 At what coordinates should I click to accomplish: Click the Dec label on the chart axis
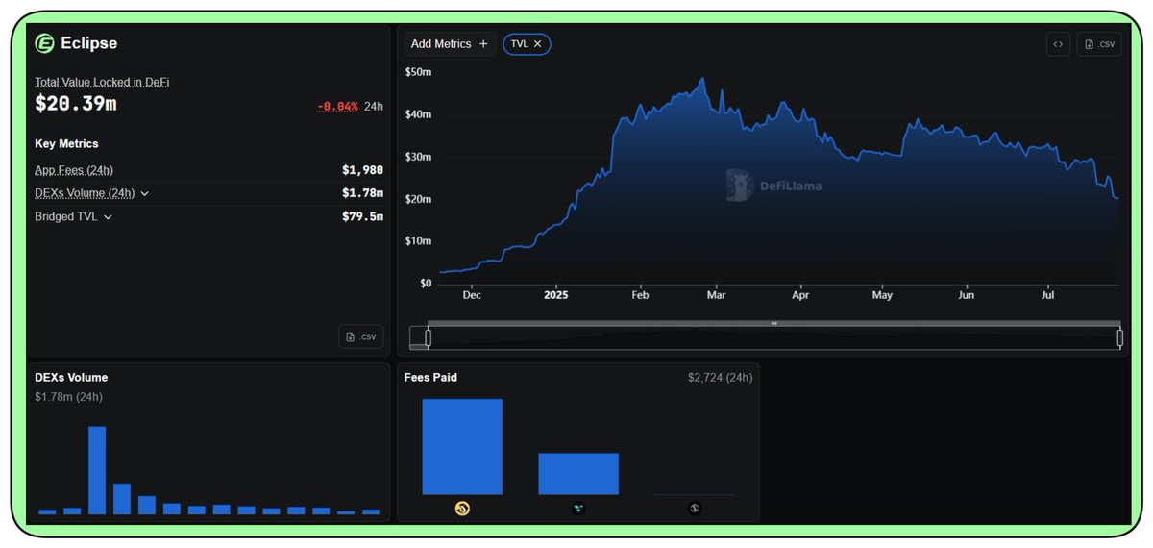tap(472, 296)
